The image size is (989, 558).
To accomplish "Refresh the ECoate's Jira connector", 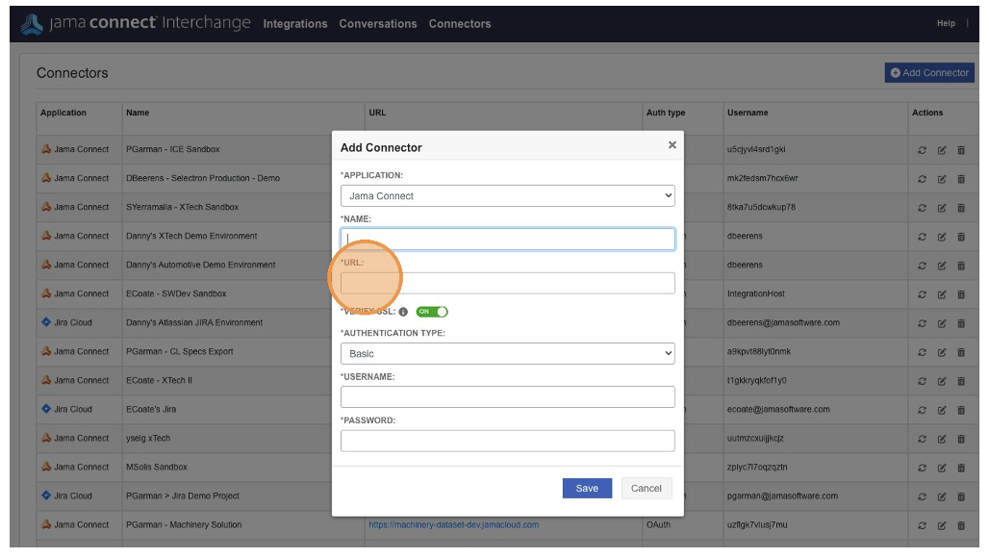I will [923, 411].
